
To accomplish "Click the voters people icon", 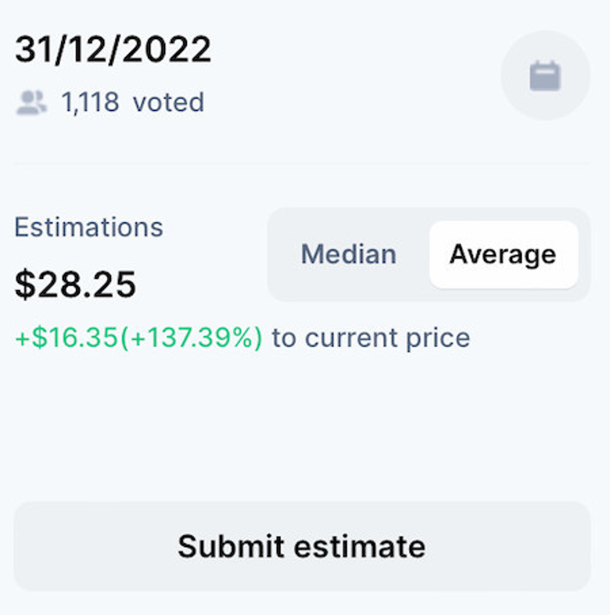I will click(31, 102).
